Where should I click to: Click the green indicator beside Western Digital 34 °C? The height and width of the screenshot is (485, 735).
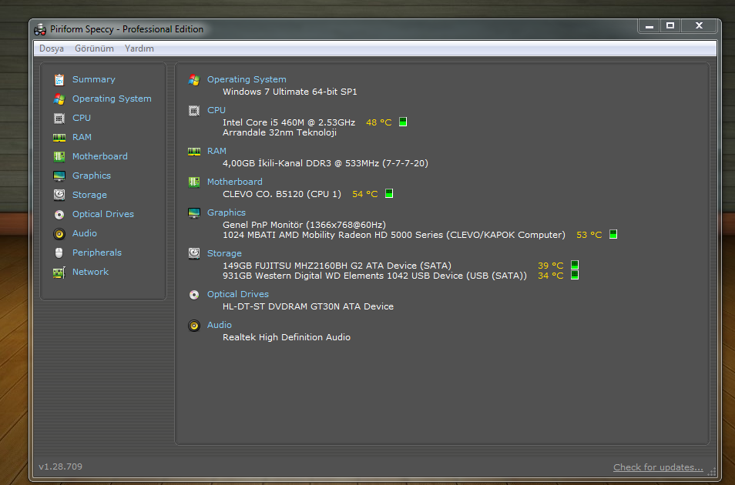click(x=575, y=275)
